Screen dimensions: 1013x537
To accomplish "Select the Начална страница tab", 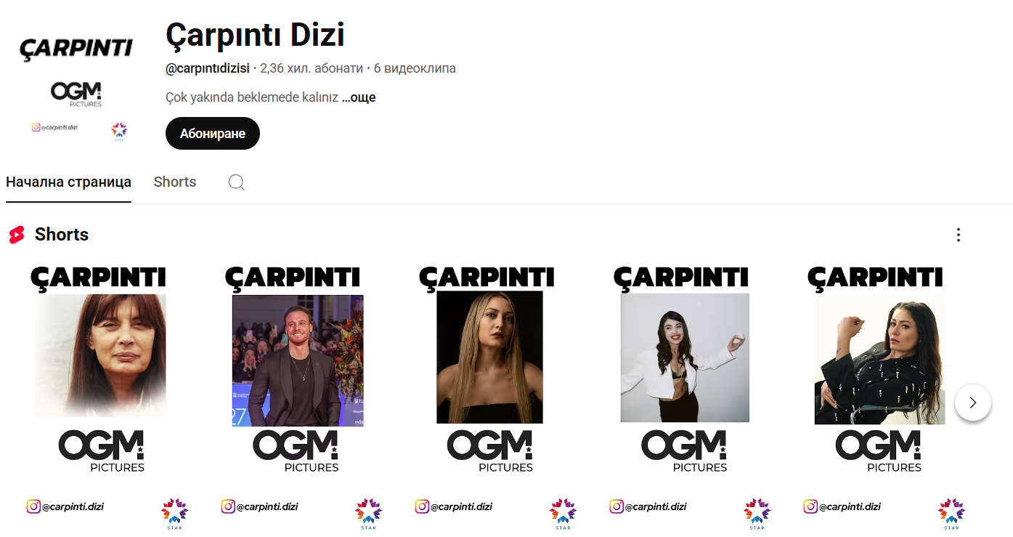I will [x=68, y=182].
